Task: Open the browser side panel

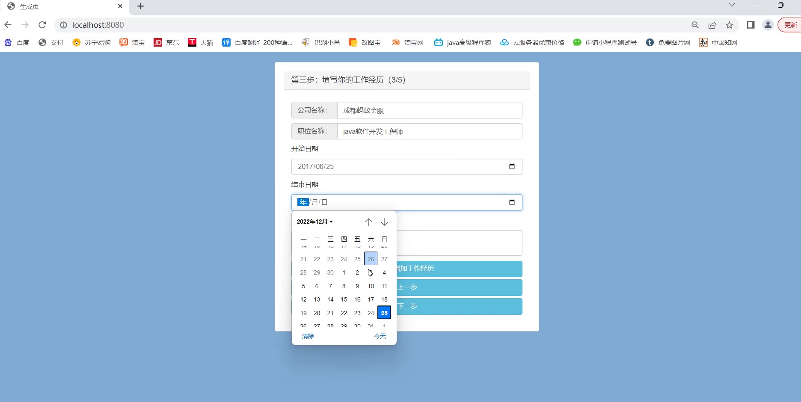Action: [751, 25]
